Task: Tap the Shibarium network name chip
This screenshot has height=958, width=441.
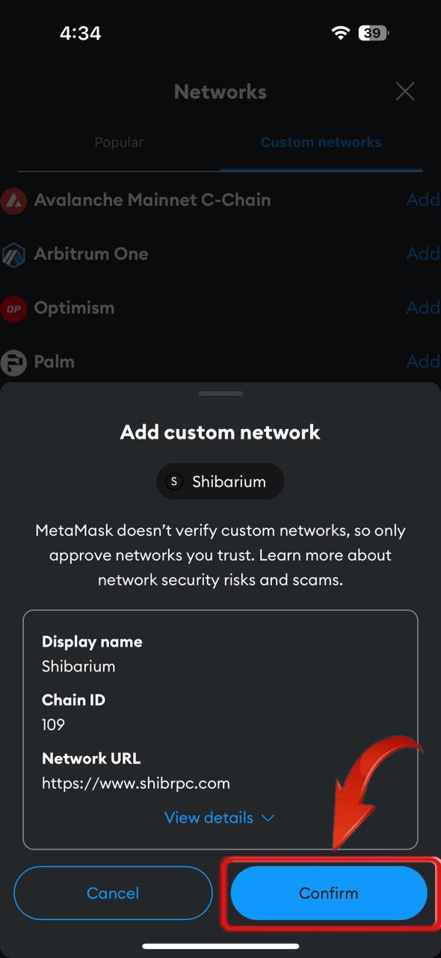Action: click(220, 481)
